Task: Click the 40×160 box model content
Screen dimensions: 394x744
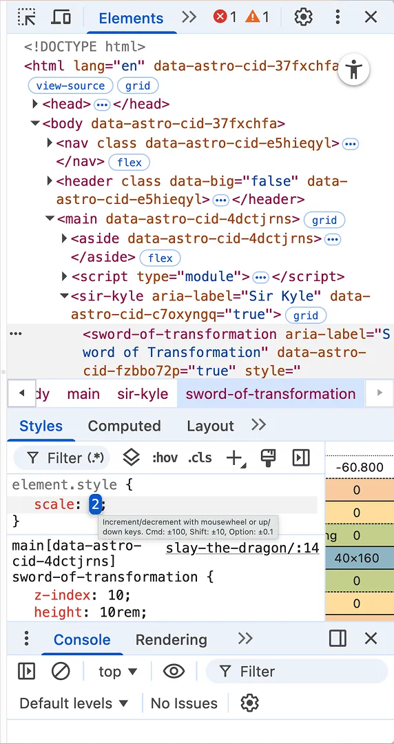Action: click(x=357, y=558)
